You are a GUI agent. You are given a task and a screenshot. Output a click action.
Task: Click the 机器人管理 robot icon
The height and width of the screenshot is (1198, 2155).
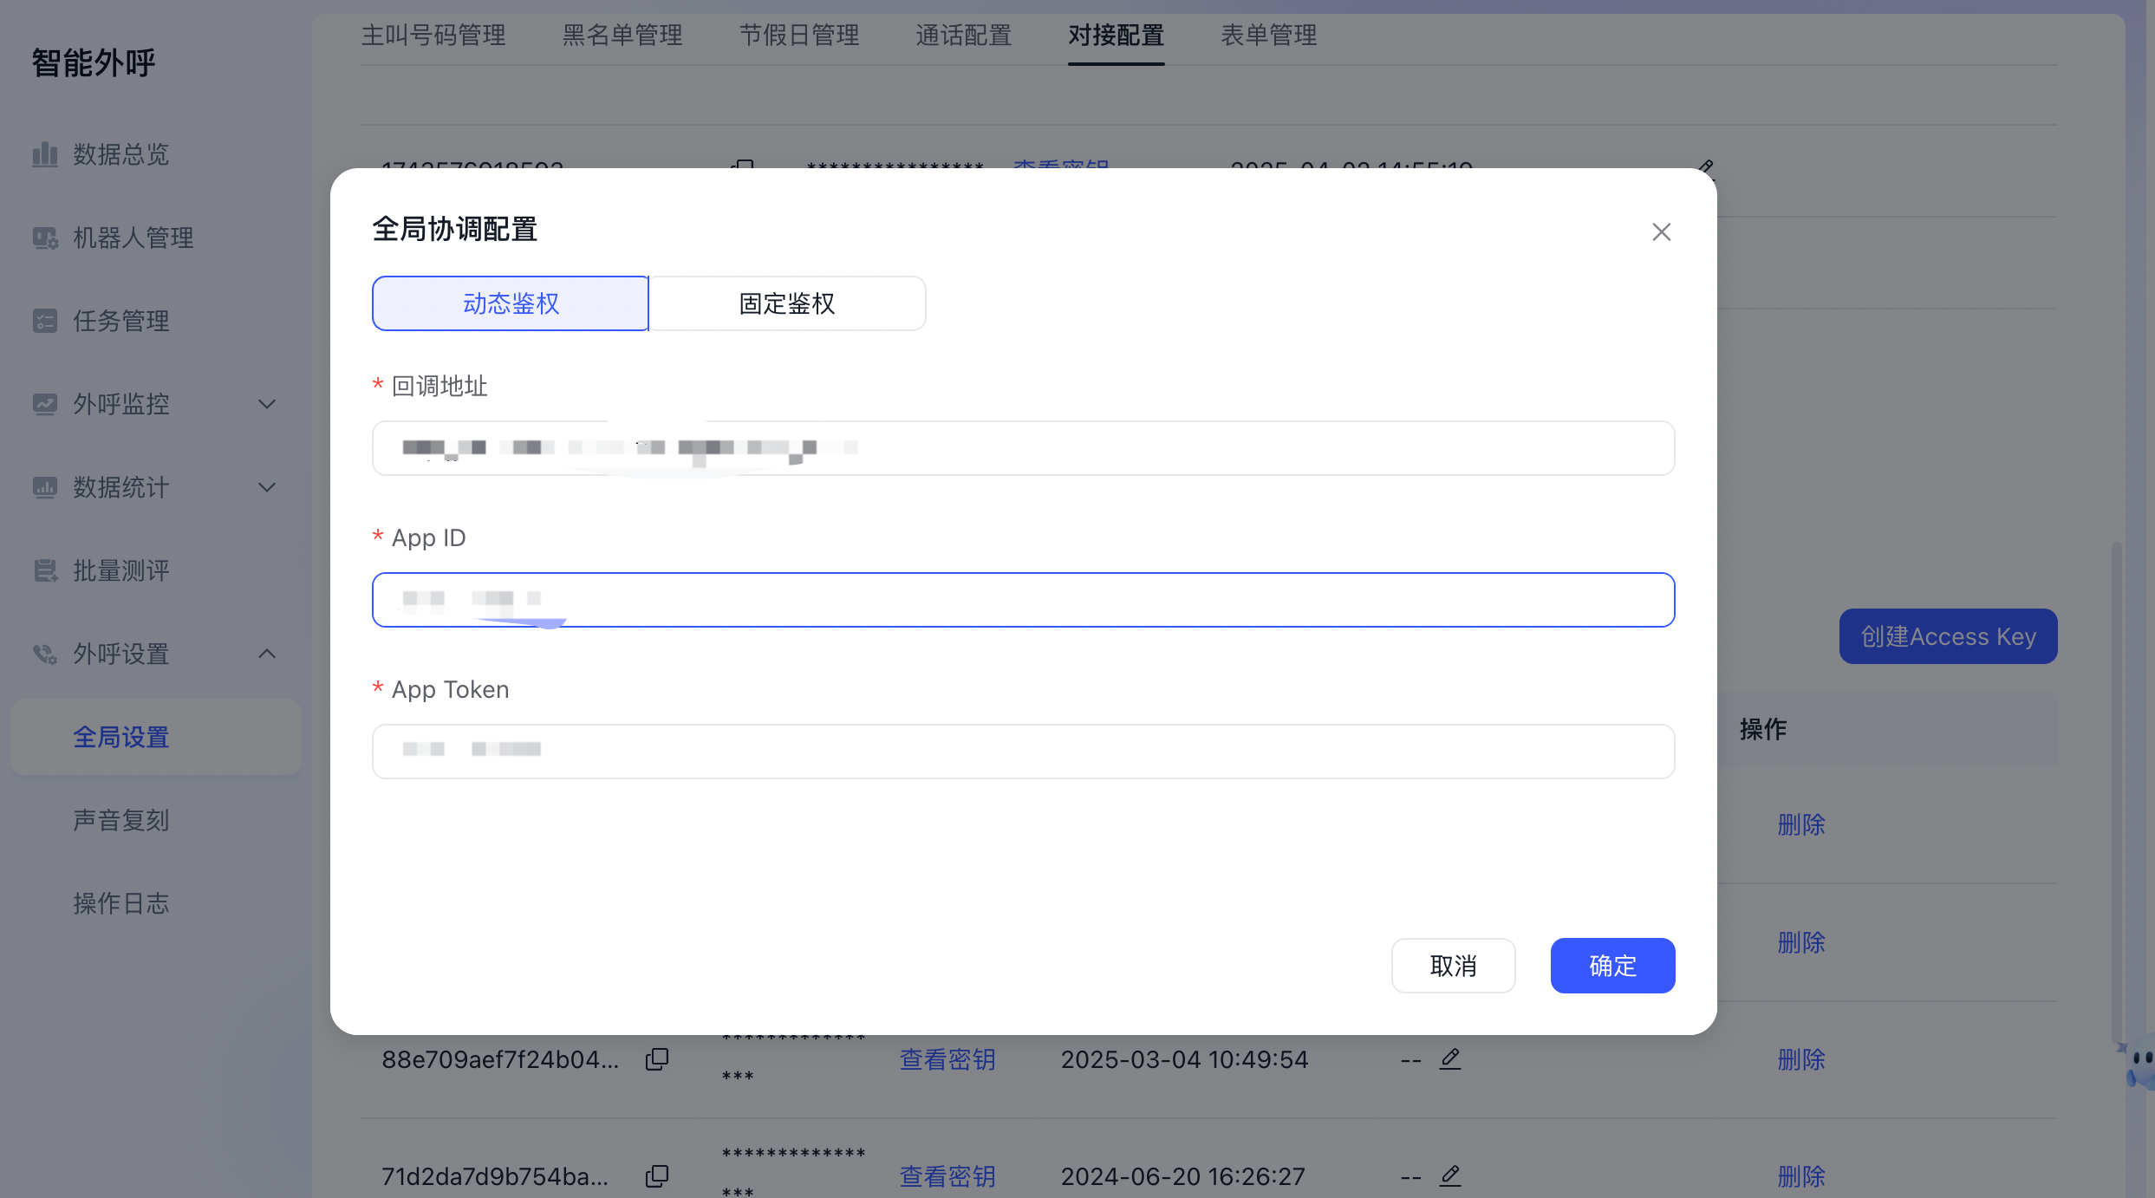pos(45,238)
